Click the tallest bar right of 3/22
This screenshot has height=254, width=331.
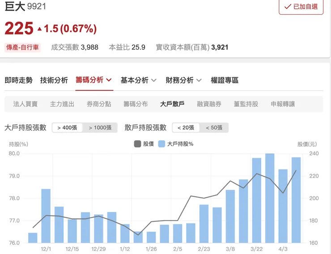pos(270,198)
